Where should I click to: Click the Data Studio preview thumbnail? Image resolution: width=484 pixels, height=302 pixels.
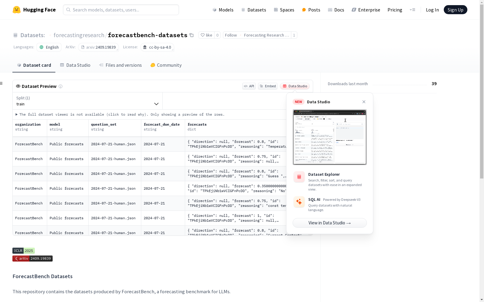330,137
